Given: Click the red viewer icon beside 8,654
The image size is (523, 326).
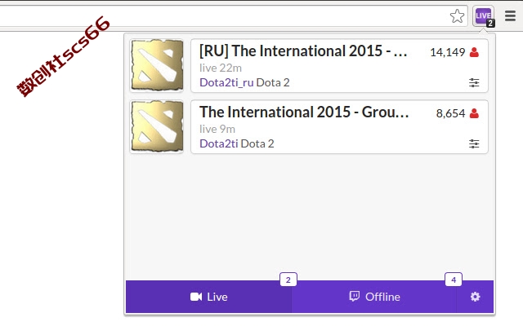Looking at the screenshot, I should (x=474, y=113).
